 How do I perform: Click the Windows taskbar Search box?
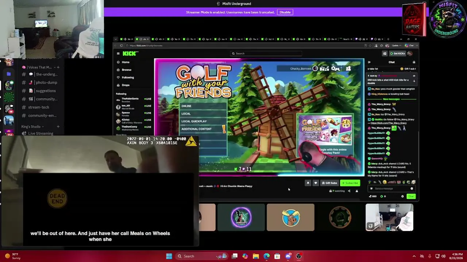tap(202, 256)
